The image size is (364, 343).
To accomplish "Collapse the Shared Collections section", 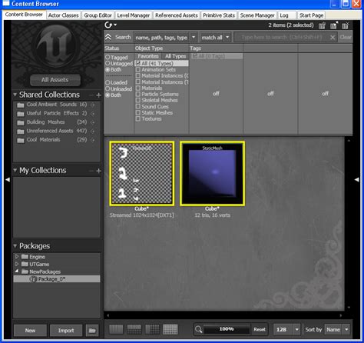I will [x=15, y=95].
